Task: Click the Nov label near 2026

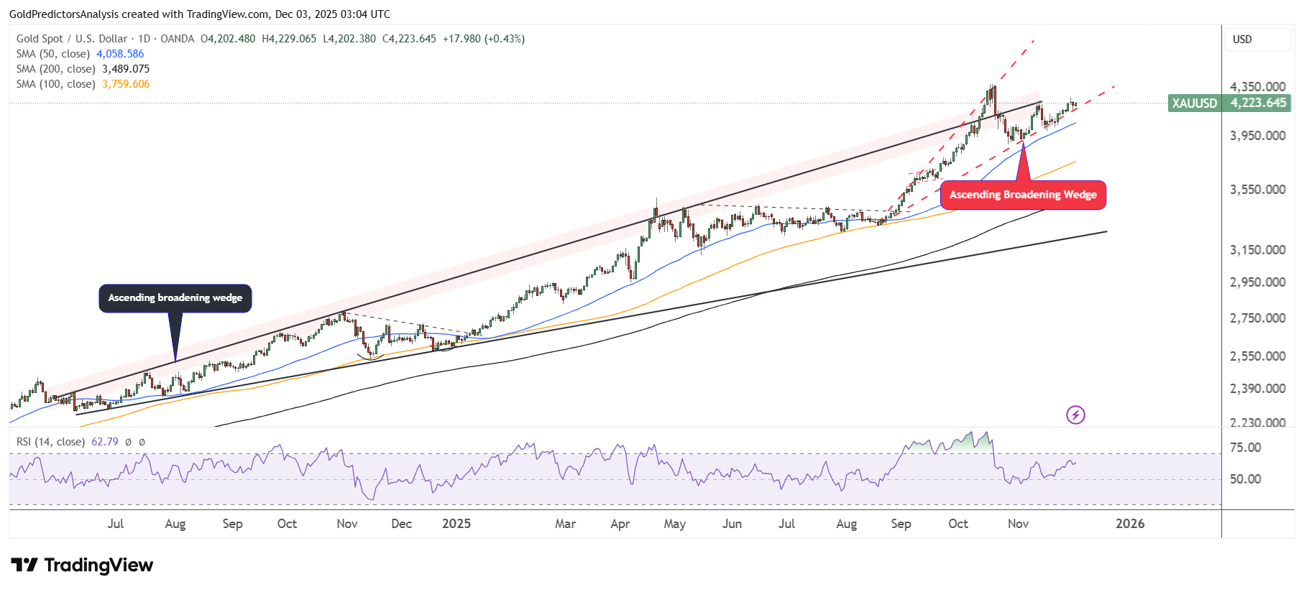Action: tap(1018, 524)
